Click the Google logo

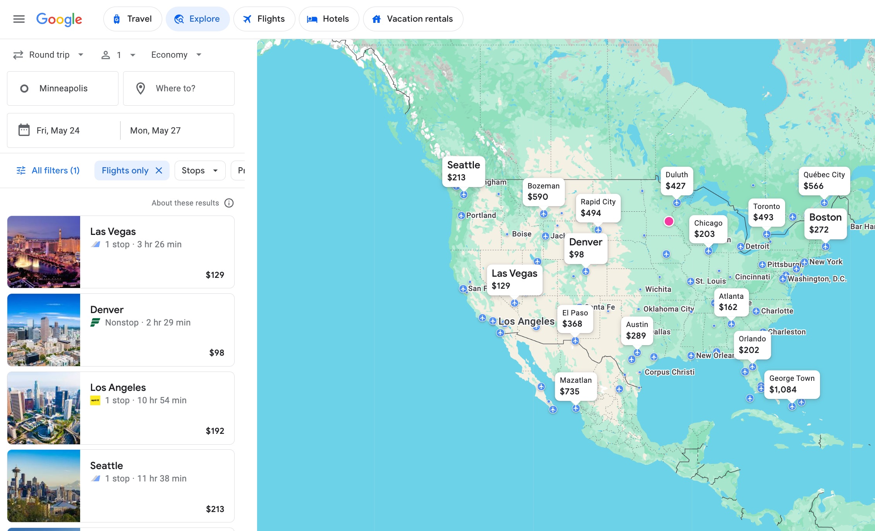59,19
